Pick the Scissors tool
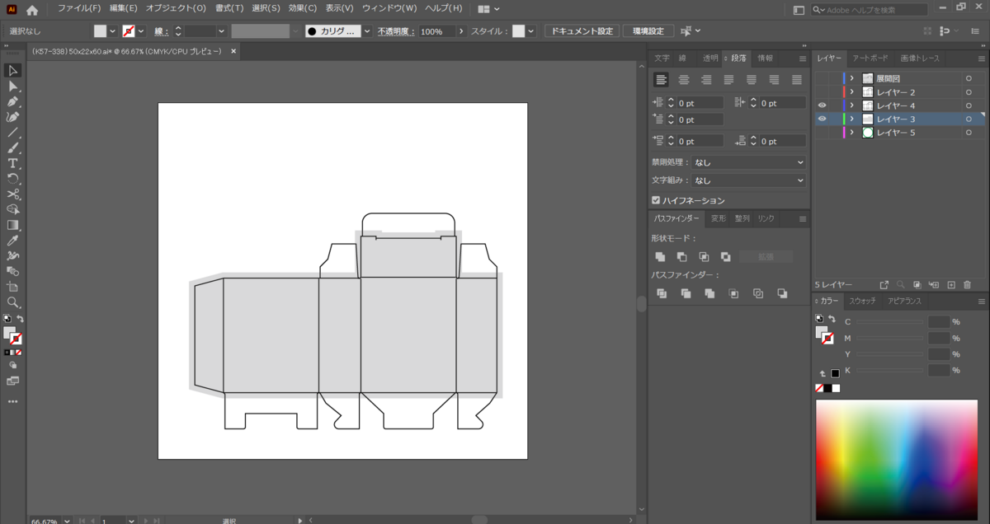 click(13, 194)
